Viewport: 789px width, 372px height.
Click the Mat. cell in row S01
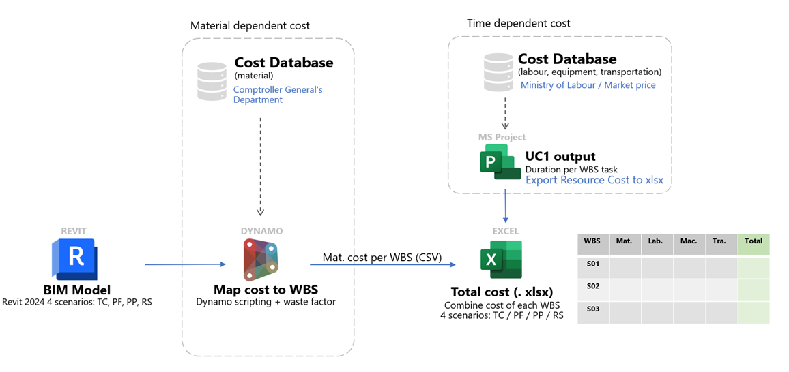tap(625, 268)
